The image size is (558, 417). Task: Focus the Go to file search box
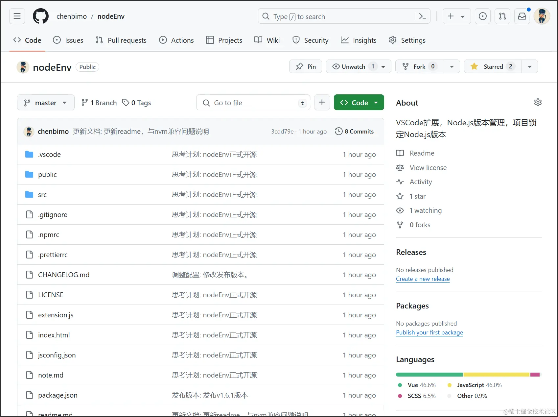pyautogui.click(x=253, y=103)
